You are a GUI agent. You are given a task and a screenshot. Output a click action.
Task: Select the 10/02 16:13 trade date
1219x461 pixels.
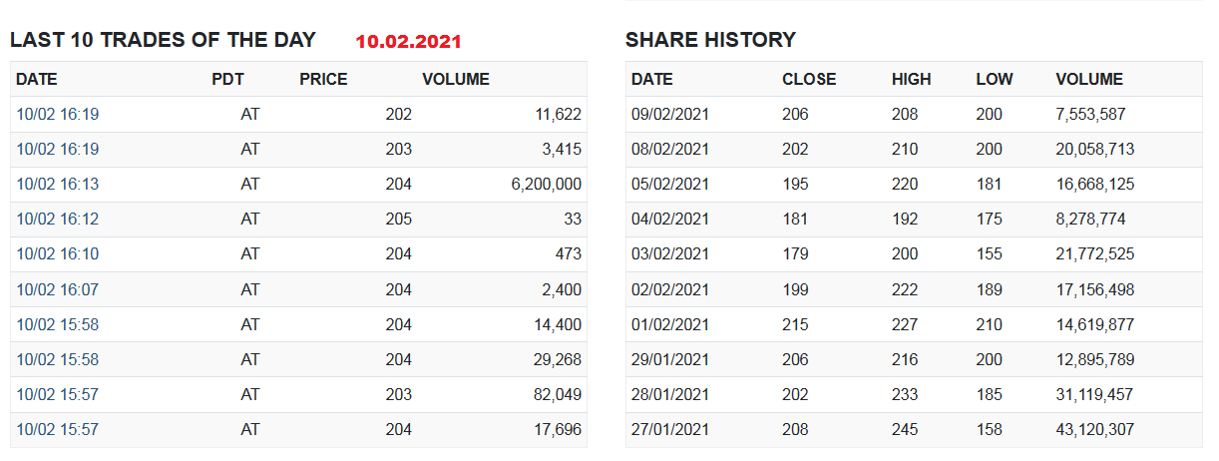pyautogui.click(x=58, y=185)
